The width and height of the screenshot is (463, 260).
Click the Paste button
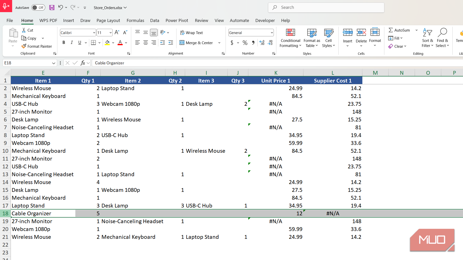[13, 36]
